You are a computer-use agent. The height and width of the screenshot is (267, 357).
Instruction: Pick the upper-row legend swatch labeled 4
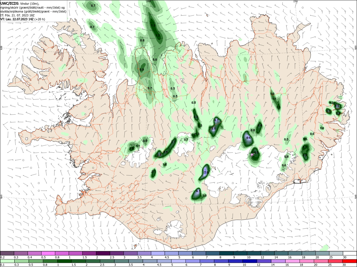click(x=158, y=253)
